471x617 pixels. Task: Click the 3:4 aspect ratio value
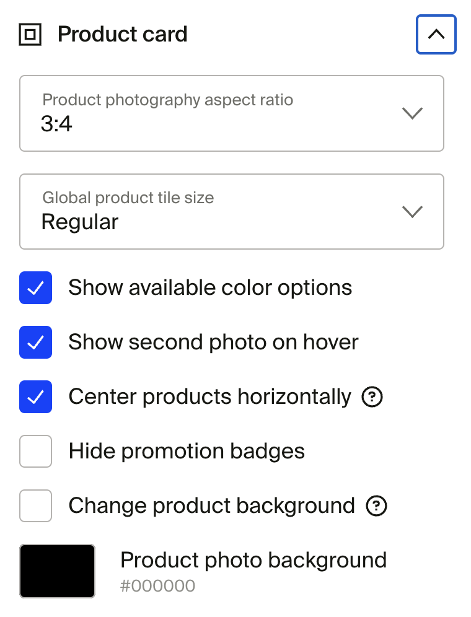pos(56,125)
